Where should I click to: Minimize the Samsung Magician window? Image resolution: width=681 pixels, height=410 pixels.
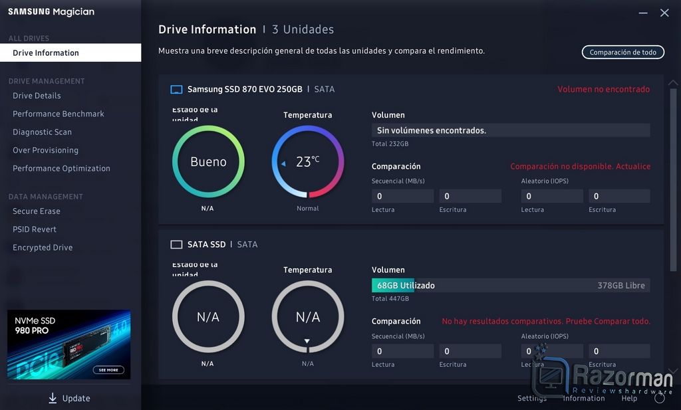[x=643, y=13]
